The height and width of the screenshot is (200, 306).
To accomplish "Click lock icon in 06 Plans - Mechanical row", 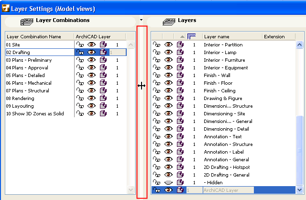I will tap(80, 83).
